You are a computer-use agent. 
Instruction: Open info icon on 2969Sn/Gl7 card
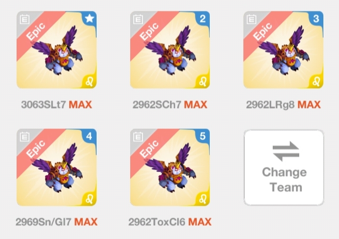(x=25, y=137)
